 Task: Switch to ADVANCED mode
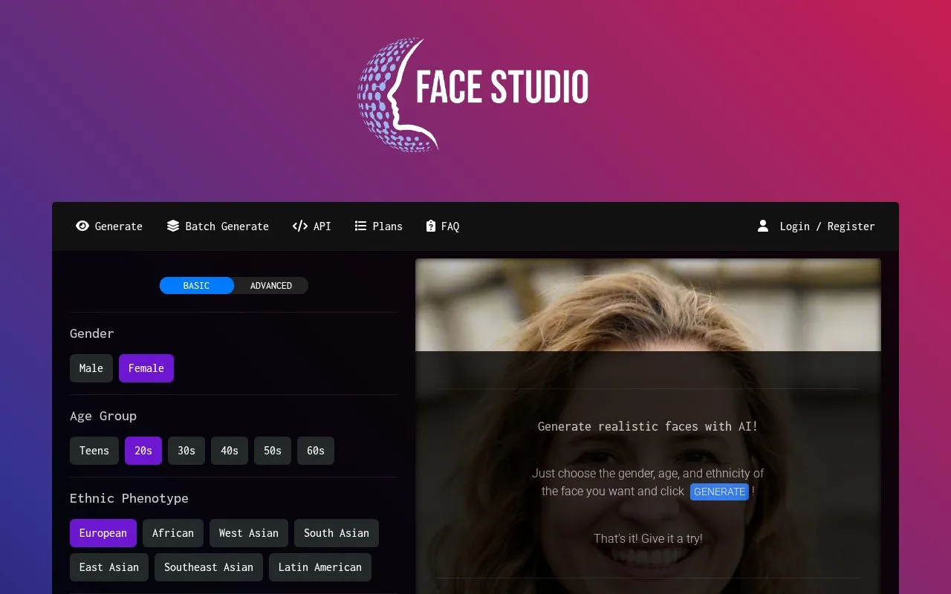pyautogui.click(x=271, y=286)
